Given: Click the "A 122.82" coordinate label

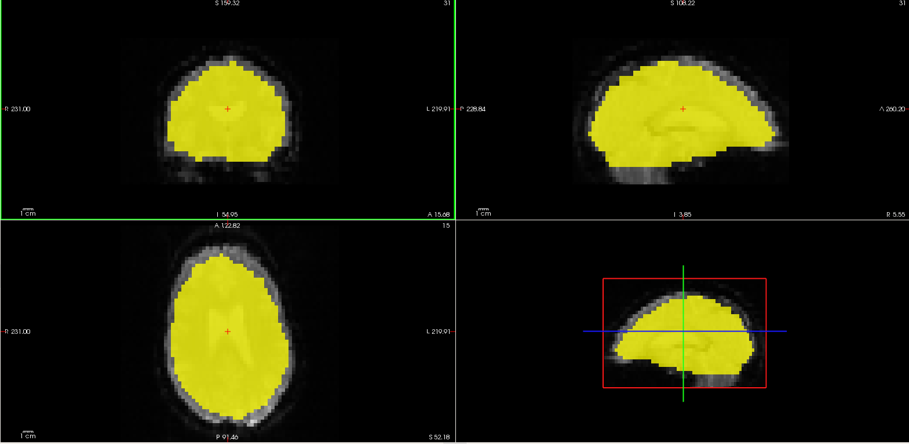Looking at the screenshot, I should coord(227,225).
